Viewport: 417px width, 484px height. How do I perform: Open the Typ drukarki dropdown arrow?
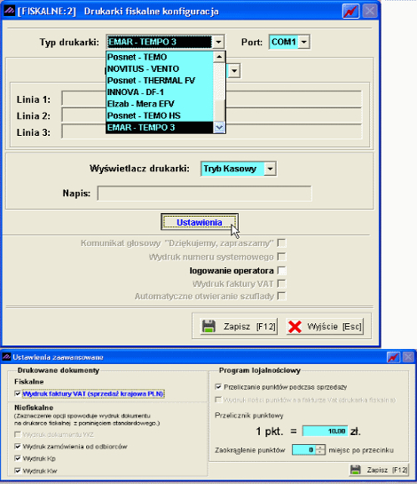218,42
